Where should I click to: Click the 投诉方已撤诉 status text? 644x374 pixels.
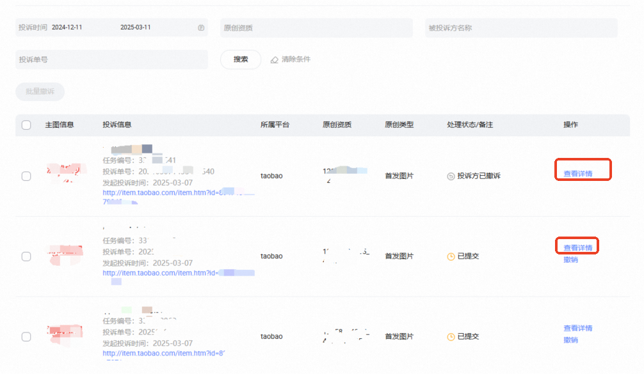coord(479,176)
